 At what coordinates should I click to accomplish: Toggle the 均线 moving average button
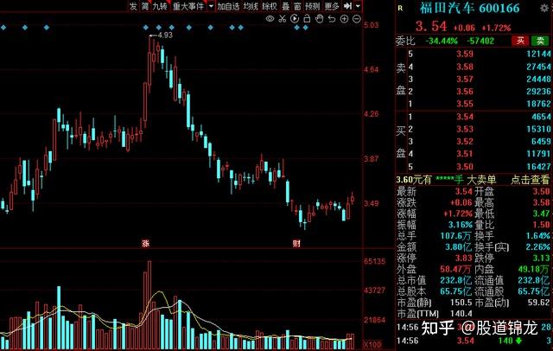[x=251, y=6]
